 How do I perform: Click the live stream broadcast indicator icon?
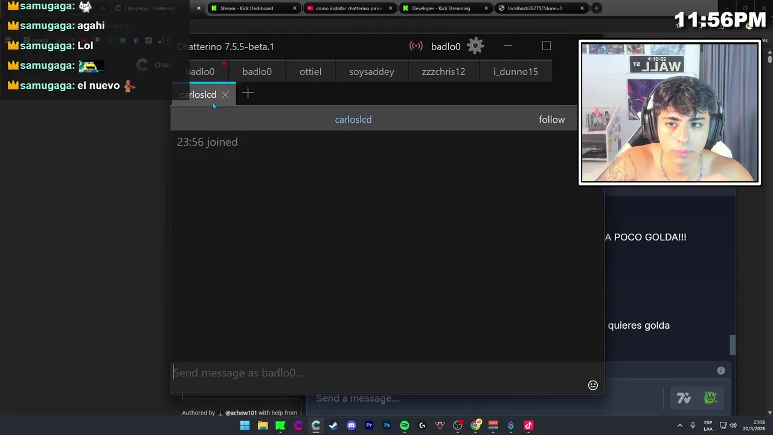(415, 46)
